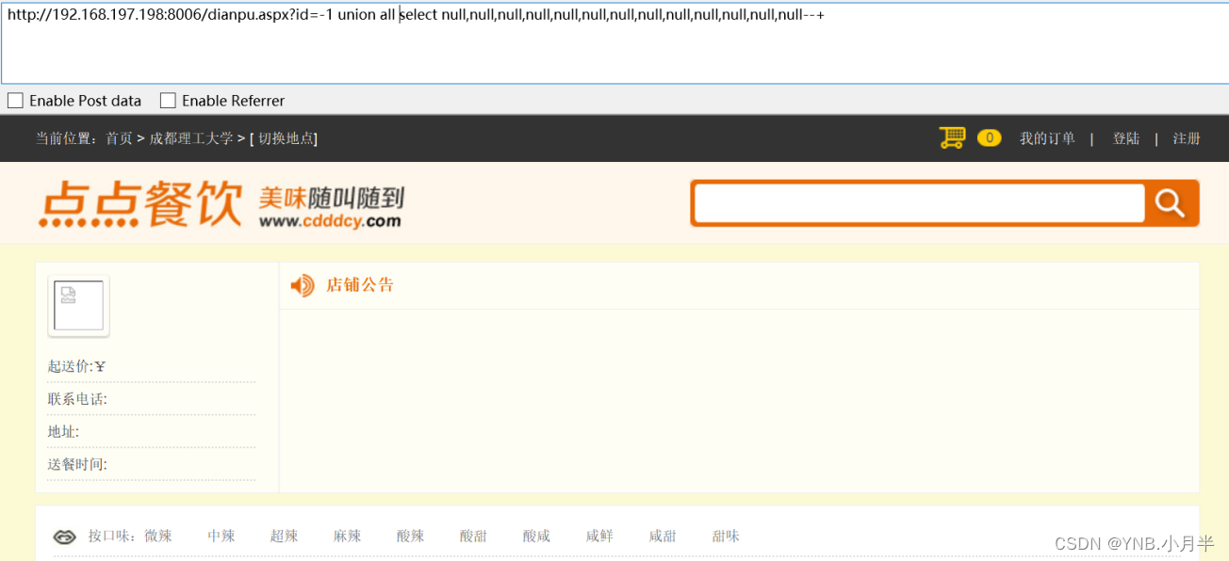Screen dimensions: 1229x561
Task: Open the 首页 breadcrumb link
Action: pyautogui.click(x=119, y=138)
